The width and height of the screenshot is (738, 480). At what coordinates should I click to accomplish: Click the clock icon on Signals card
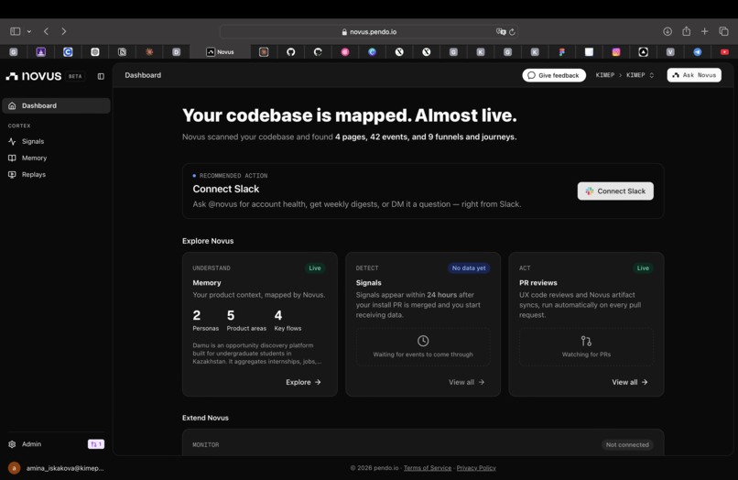pyautogui.click(x=423, y=341)
